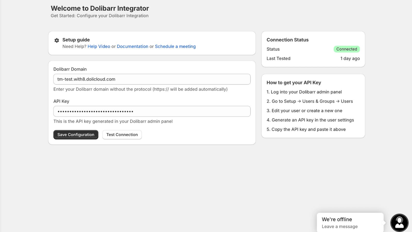
Task: Click the Leave a message text
Action: pyautogui.click(x=339, y=227)
